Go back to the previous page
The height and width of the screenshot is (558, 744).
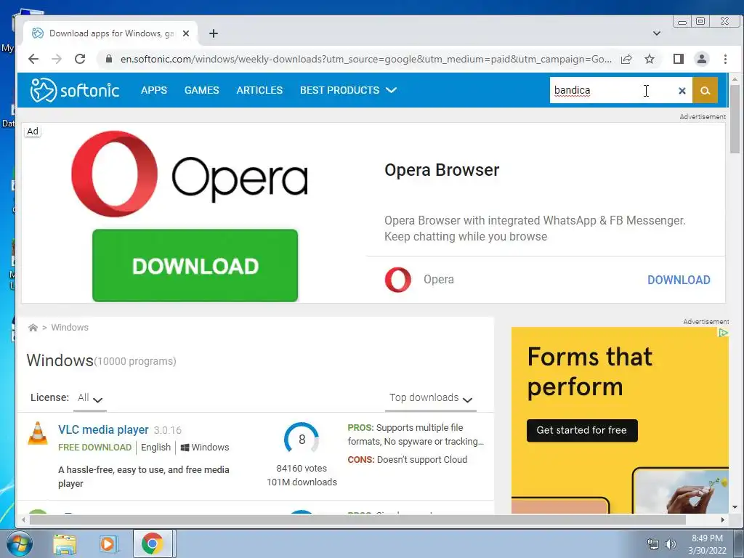33,59
